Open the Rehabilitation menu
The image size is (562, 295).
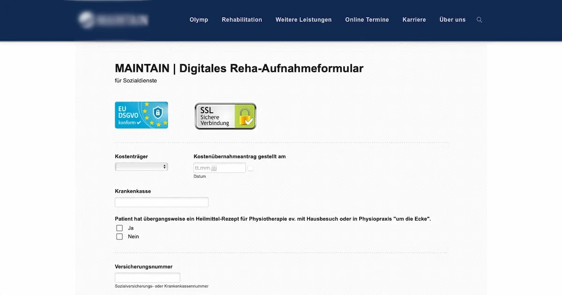242,20
